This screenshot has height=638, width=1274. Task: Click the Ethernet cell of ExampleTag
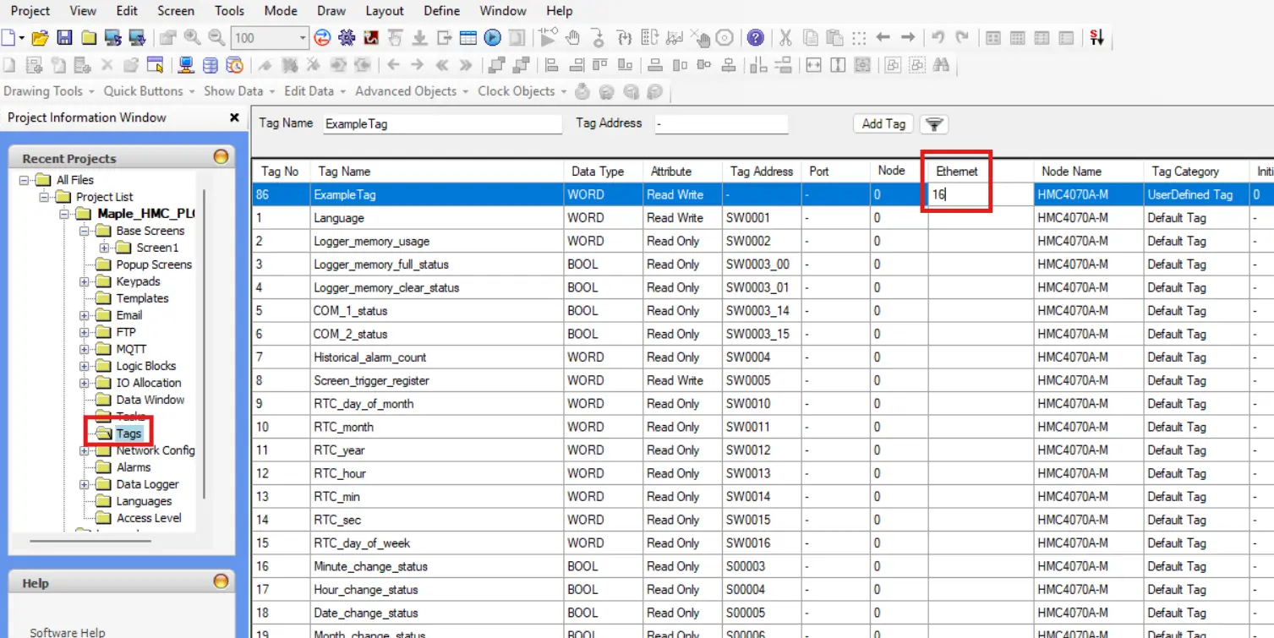coord(956,194)
